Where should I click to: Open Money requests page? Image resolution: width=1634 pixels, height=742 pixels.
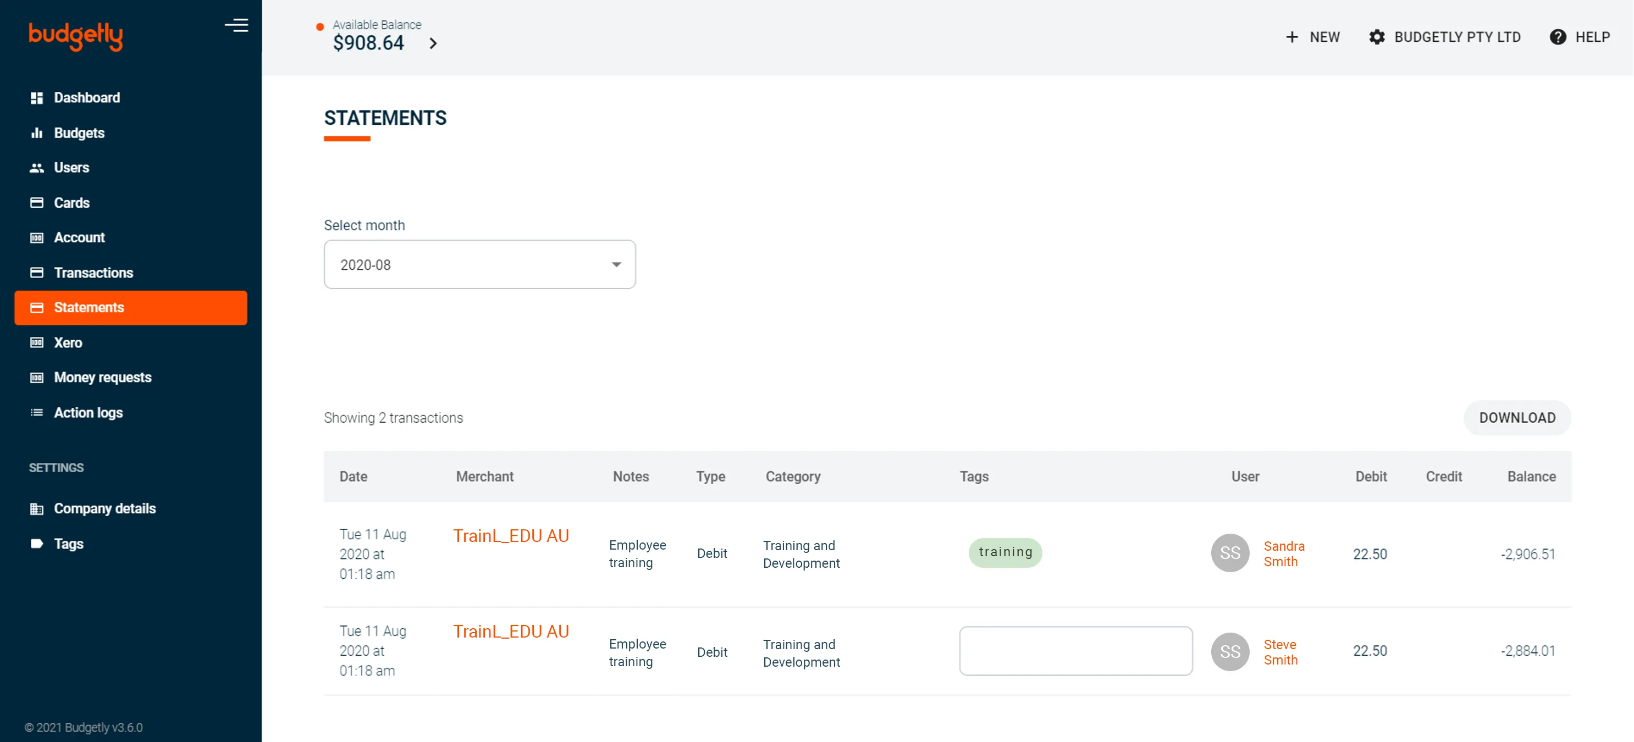click(x=102, y=378)
